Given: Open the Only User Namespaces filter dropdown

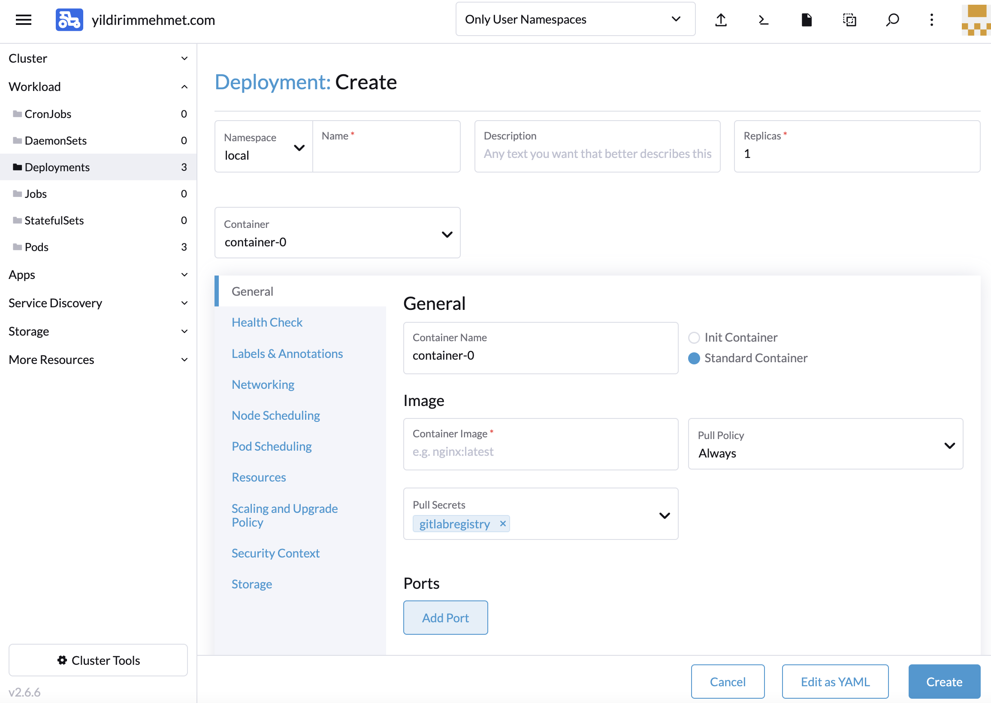Looking at the screenshot, I should (x=575, y=19).
